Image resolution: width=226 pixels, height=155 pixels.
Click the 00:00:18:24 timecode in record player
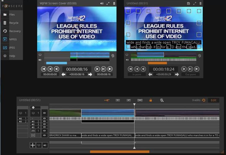[x=164, y=69]
